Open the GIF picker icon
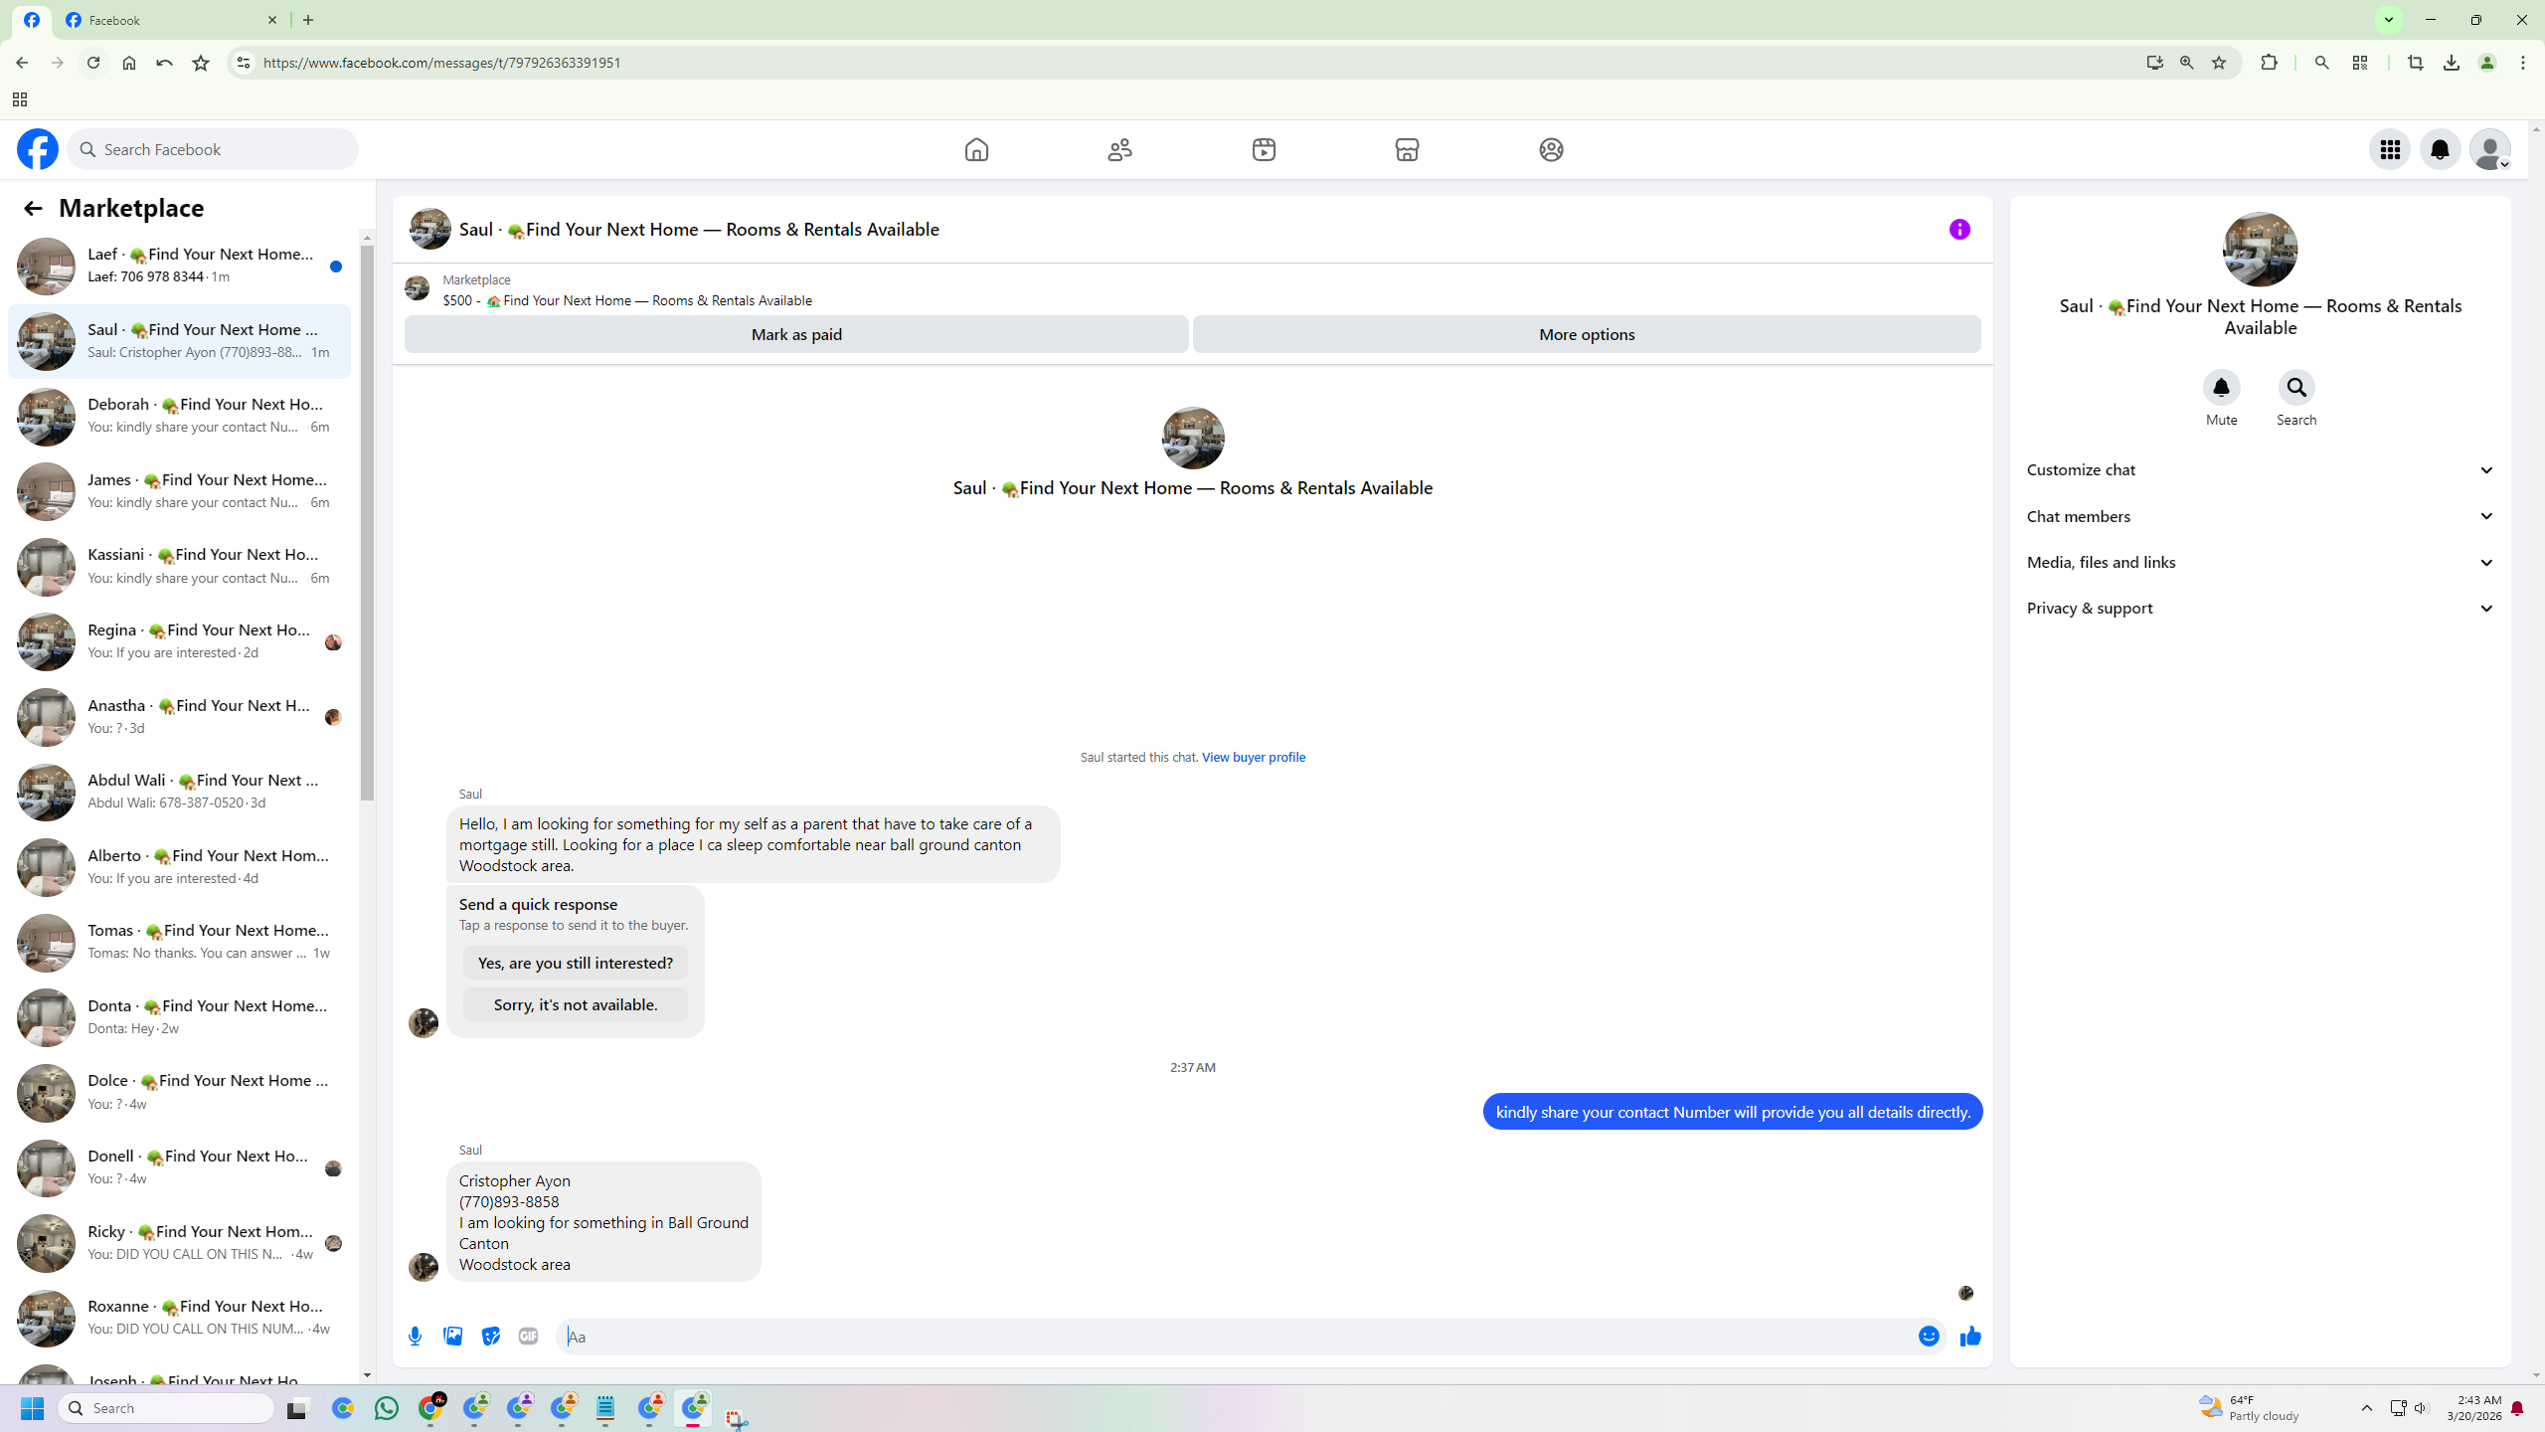Screen dimensions: 2545x1432 (x=529, y=1337)
